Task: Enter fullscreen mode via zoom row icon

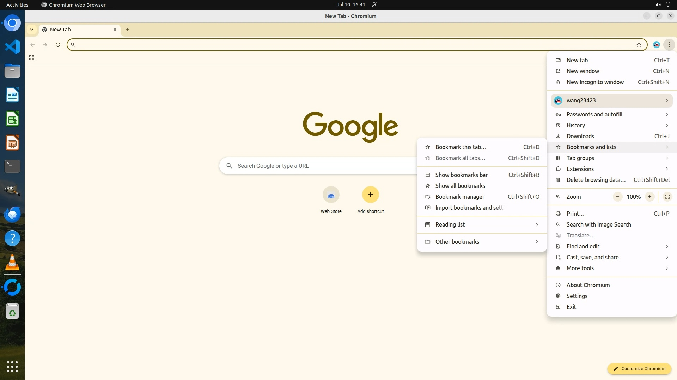Action: click(667, 197)
